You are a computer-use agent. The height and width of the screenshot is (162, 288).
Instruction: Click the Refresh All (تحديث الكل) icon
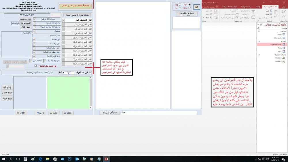point(216,12)
